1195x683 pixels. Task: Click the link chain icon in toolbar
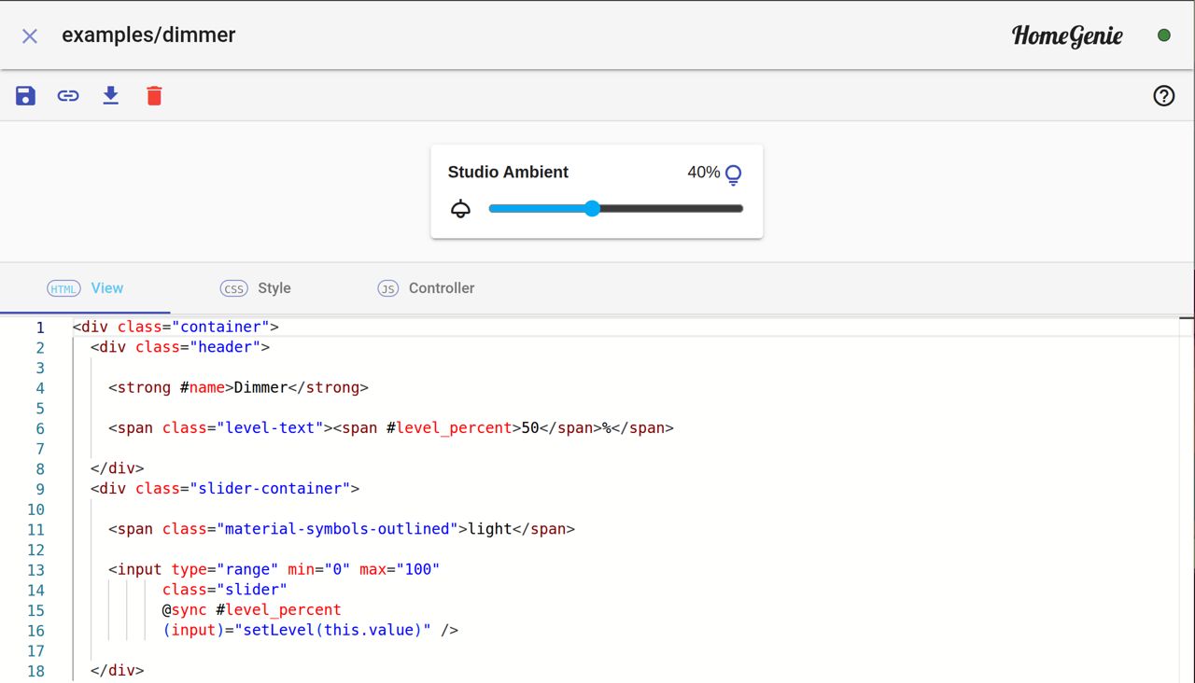tap(68, 95)
